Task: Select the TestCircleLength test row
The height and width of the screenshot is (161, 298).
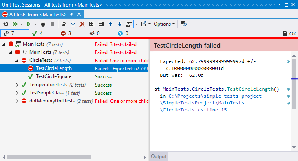Action: pyautogui.click(x=74, y=68)
